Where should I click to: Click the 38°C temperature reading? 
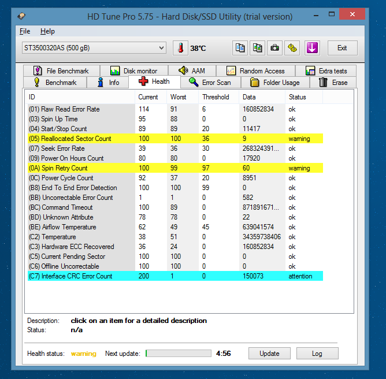pyautogui.click(x=198, y=48)
